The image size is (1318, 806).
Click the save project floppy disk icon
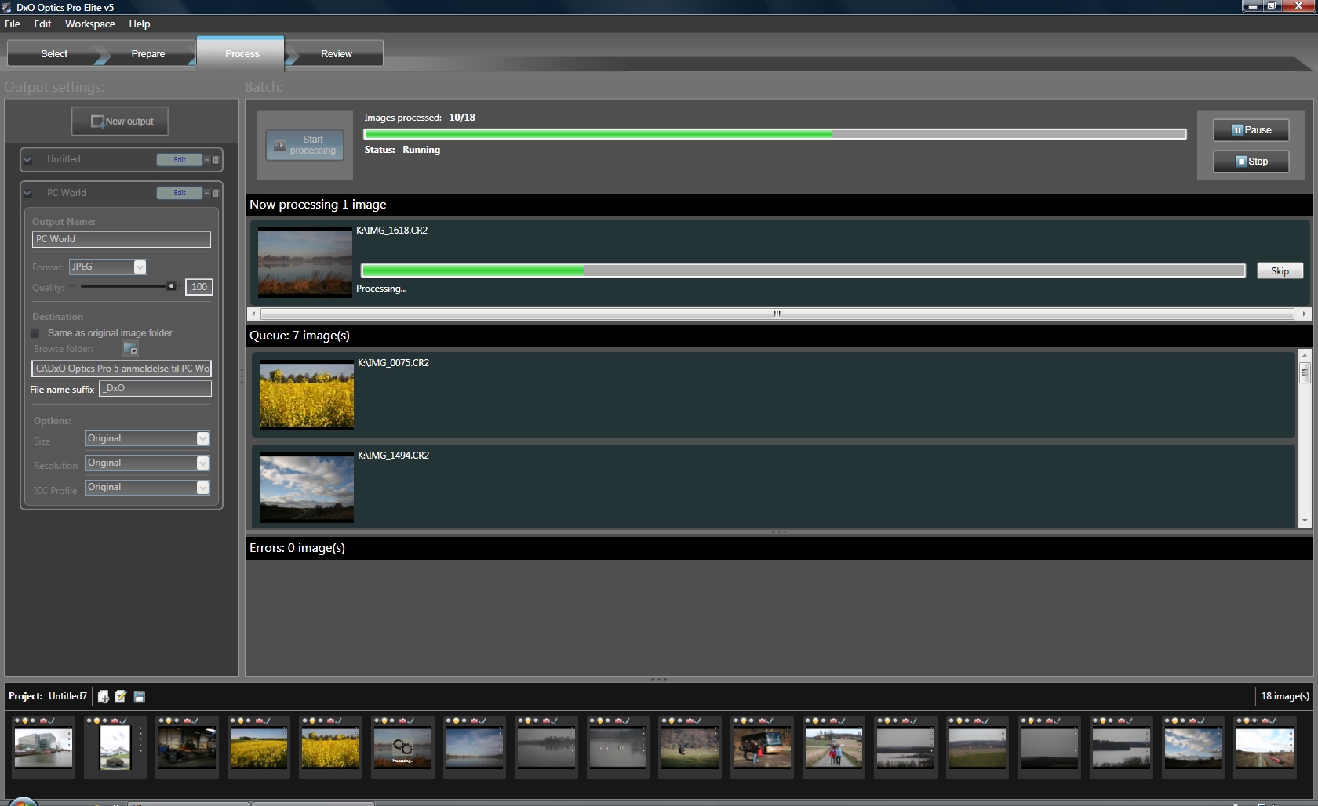point(140,696)
